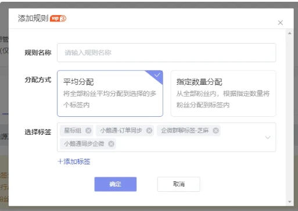Click the VIP 3 badge icon
298x211 pixels.
click(x=58, y=19)
